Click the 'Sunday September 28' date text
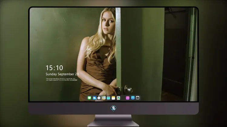This screenshot has width=227, height=127. pyautogui.click(x=62, y=74)
